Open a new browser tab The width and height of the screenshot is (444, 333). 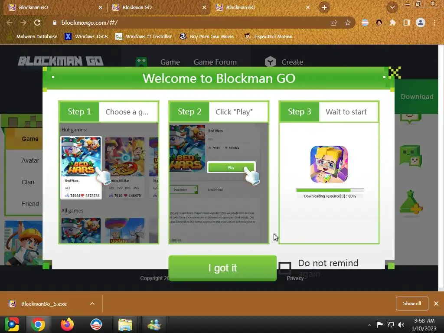(x=324, y=7)
